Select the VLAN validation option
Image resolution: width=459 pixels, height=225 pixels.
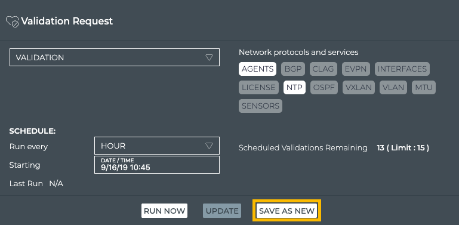[393, 88]
